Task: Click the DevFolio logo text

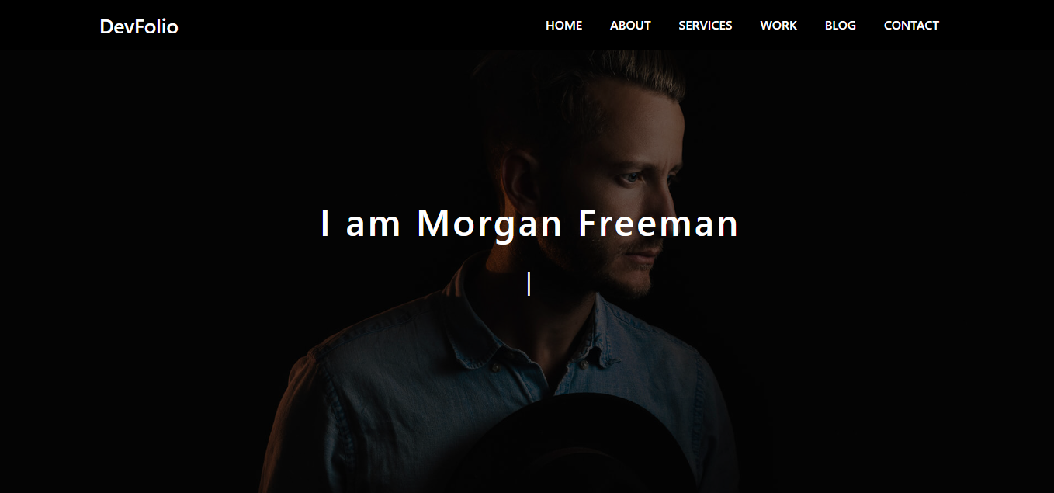Action: 139,26
